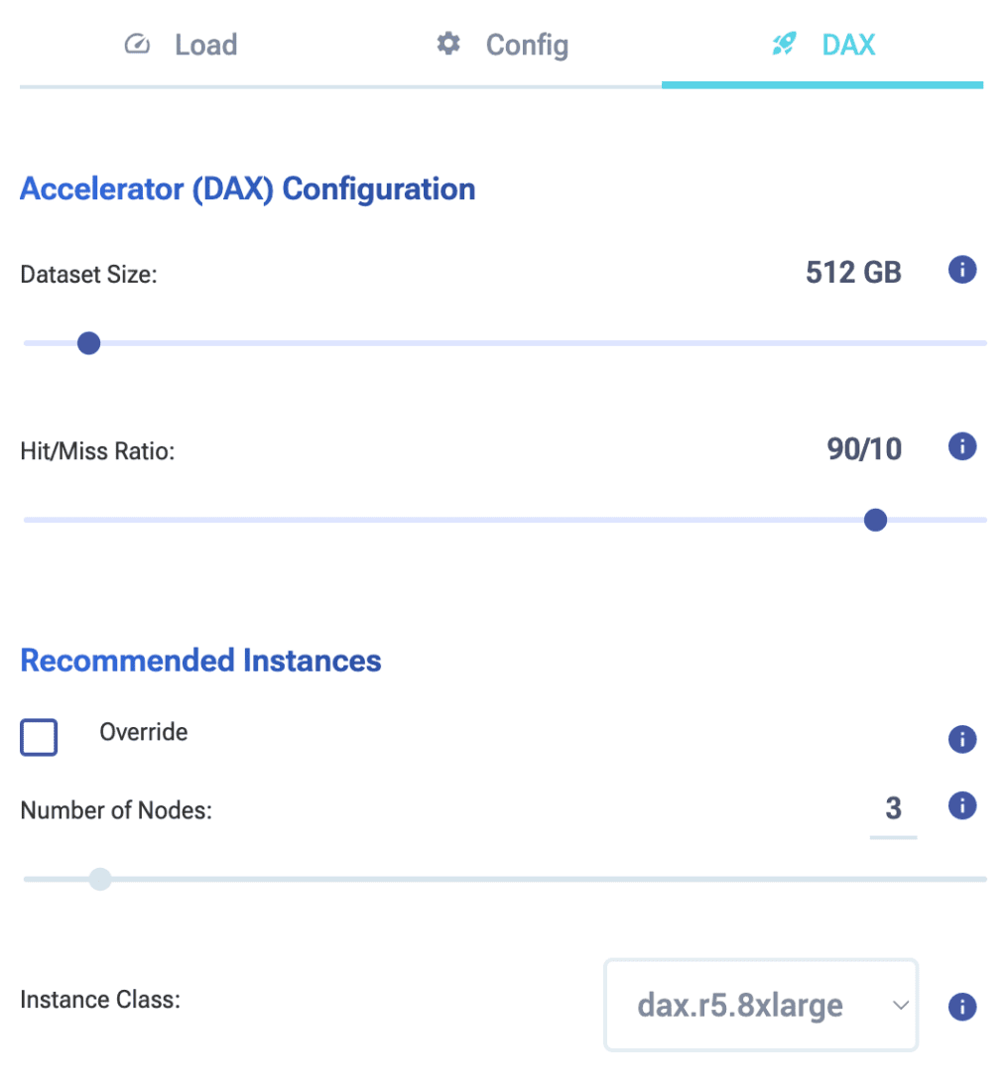The width and height of the screenshot is (1008, 1091).
Task: Select the DAX tab label
Action: [x=848, y=46]
